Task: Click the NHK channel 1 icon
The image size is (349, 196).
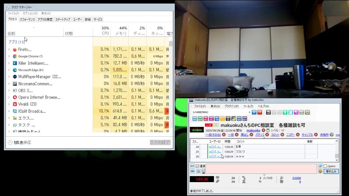Action: click(195, 118)
